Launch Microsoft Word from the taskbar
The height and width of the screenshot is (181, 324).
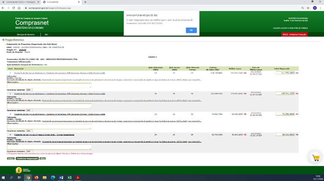pos(61,178)
